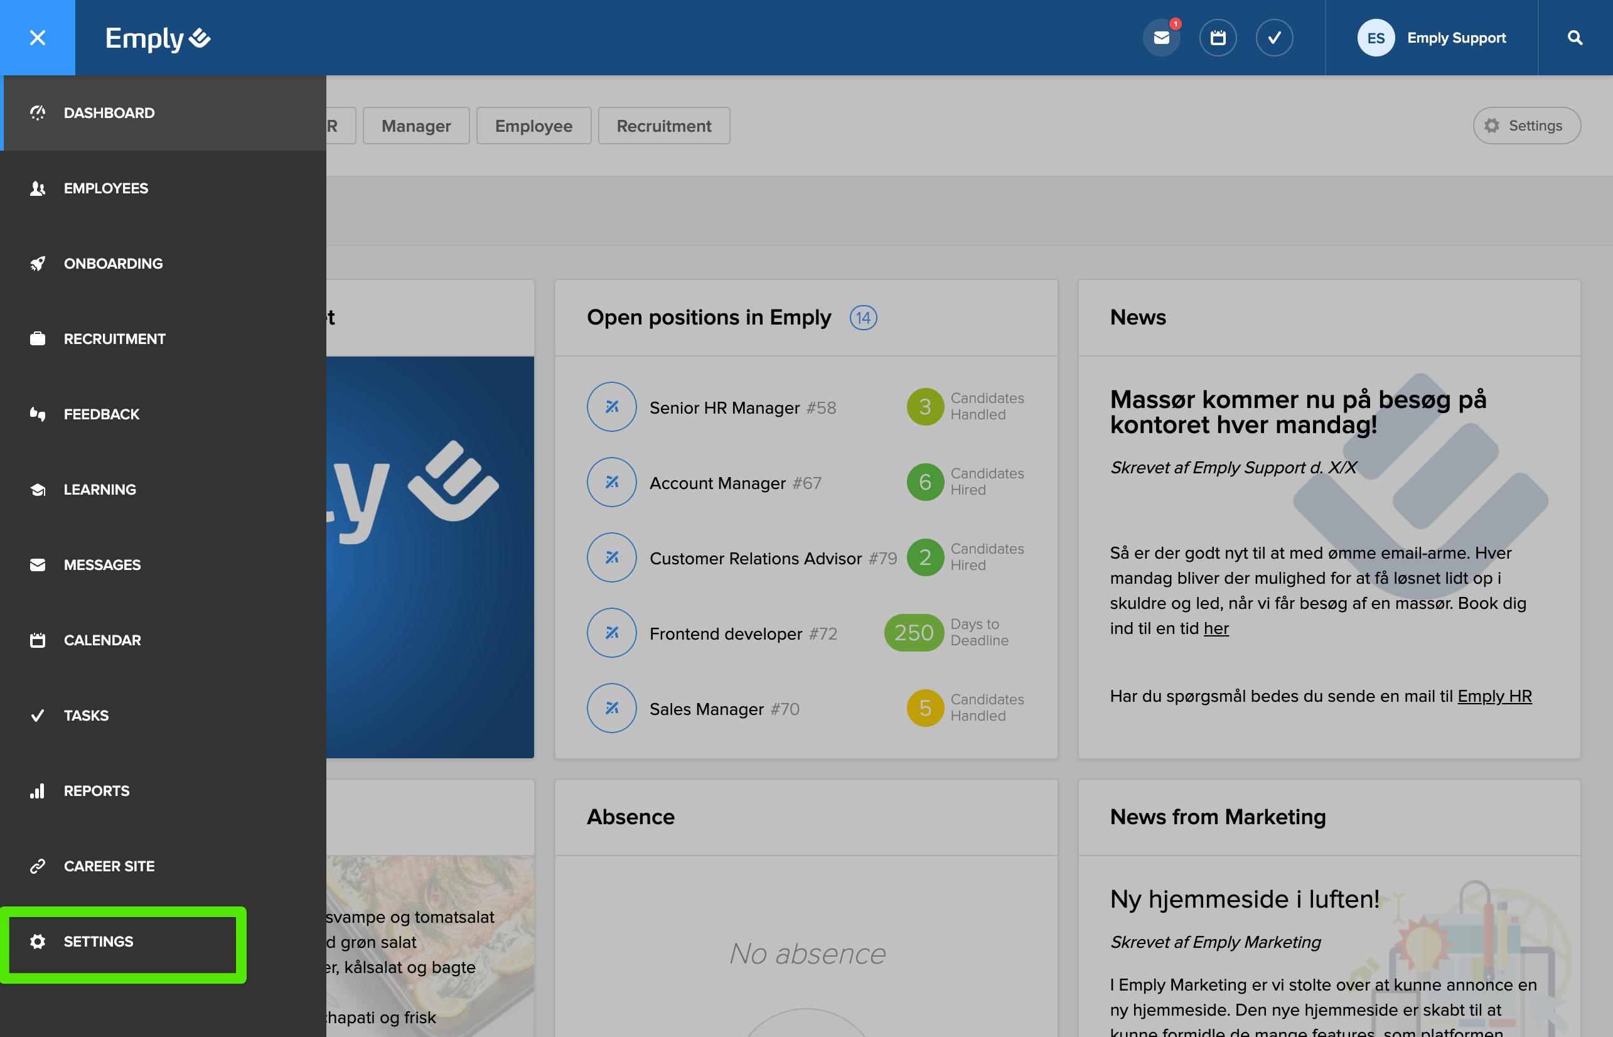Close the sidebar with the X icon
1613x1037 pixels.
38,38
